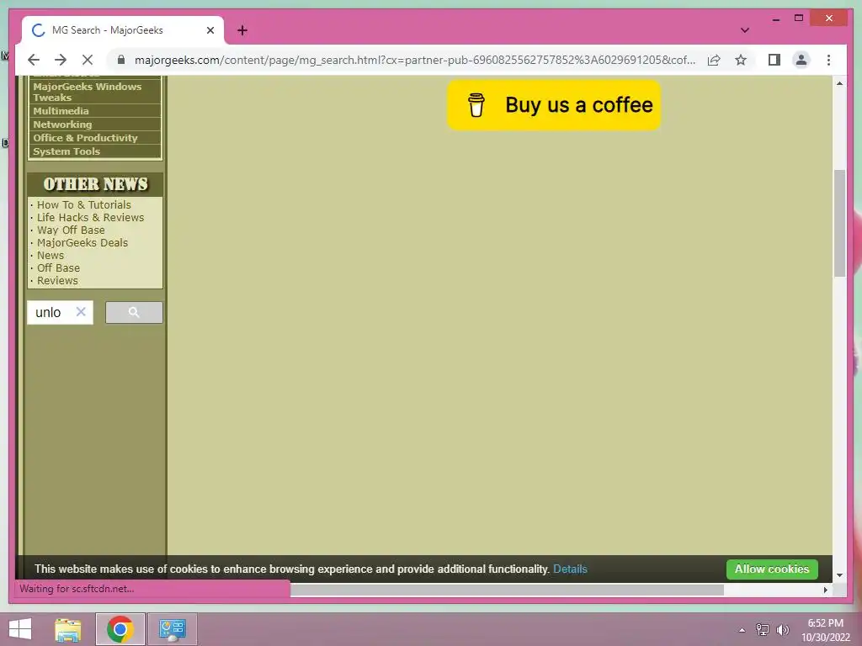Toggle the browser side panel
Image resolution: width=862 pixels, height=646 pixels.
click(774, 60)
